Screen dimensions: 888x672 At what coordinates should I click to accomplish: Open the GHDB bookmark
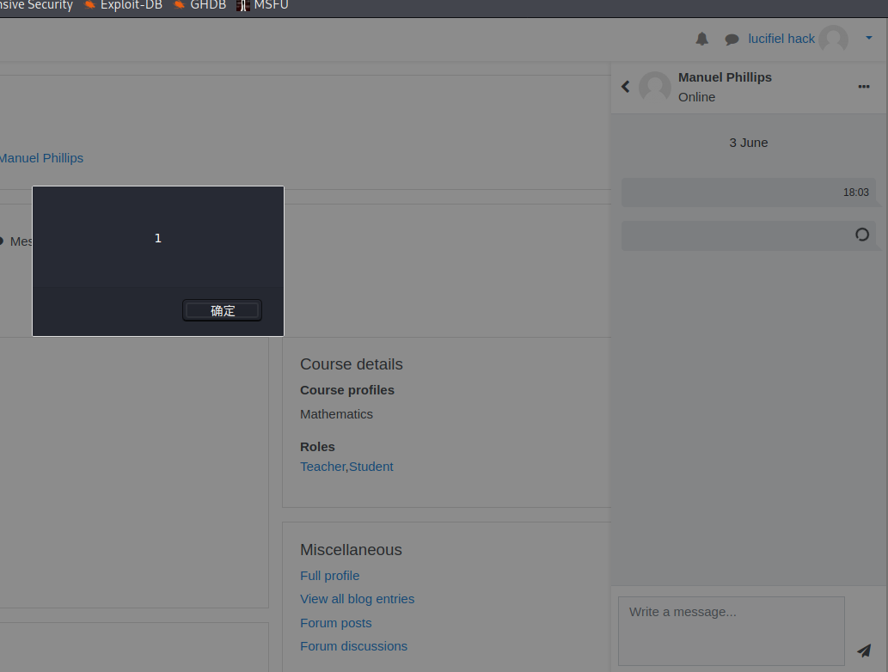tap(200, 5)
